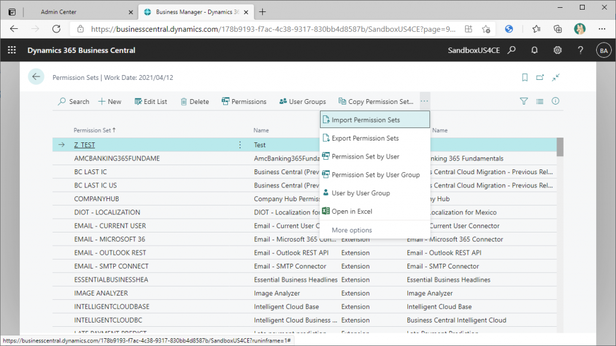Screen dimensions: 616x346
Task: Open browser settings and more menu
Action: [x=602, y=29]
